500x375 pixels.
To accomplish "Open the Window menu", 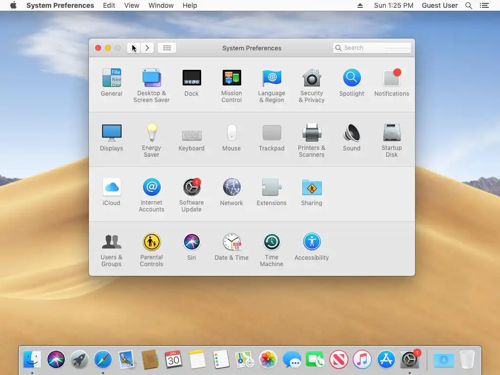I will pyautogui.click(x=161, y=5).
